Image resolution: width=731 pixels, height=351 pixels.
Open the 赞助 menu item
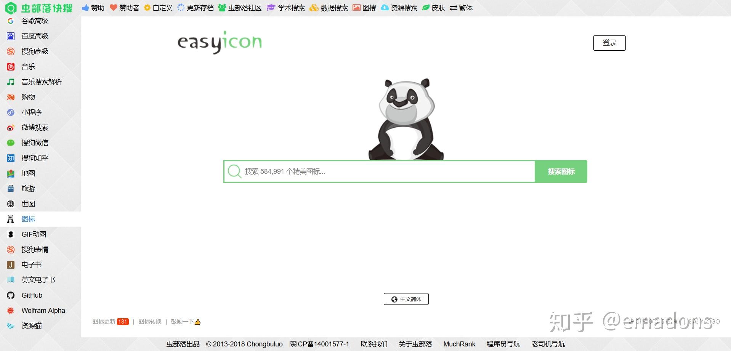93,8
